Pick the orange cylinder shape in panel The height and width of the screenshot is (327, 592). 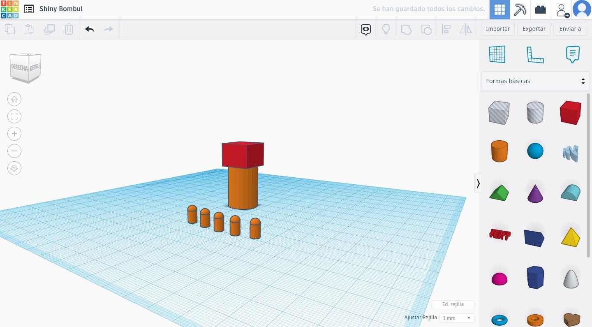pos(499,151)
